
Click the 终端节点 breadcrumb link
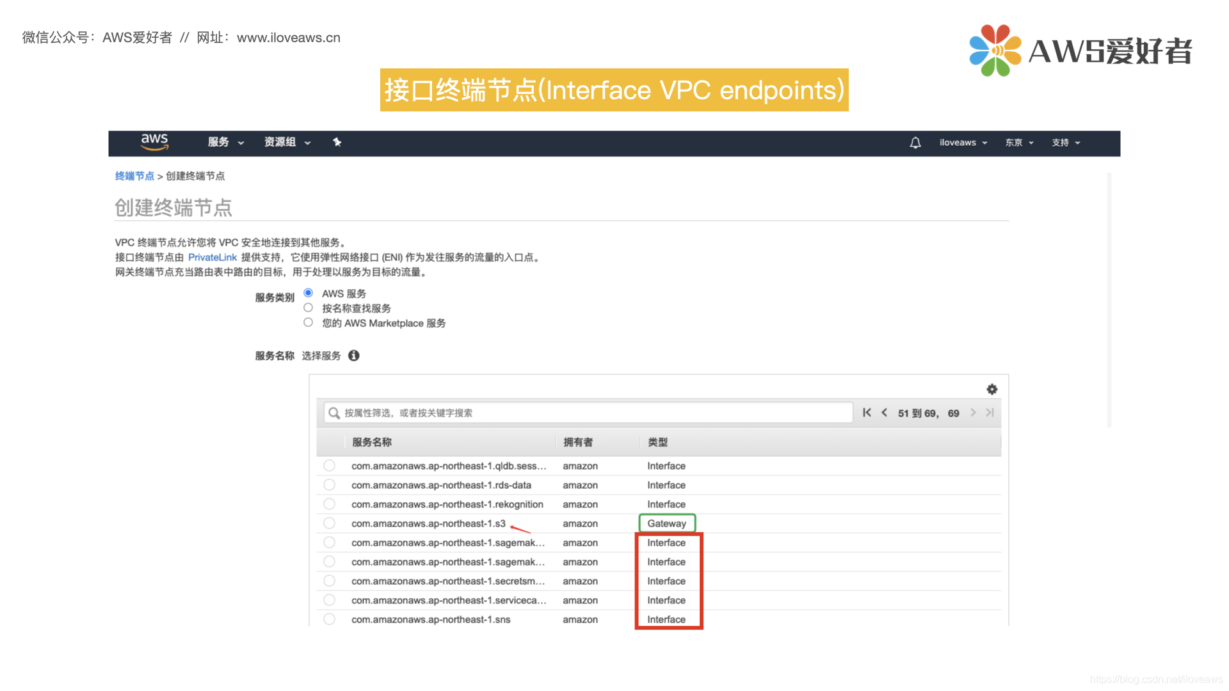click(x=134, y=176)
